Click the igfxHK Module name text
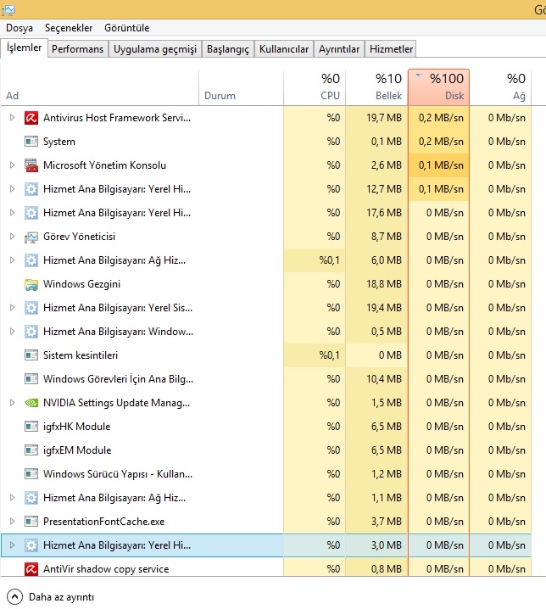The width and height of the screenshot is (546, 609). [77, 427]
